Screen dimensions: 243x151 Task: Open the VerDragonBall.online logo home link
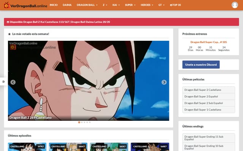point(26,5)
